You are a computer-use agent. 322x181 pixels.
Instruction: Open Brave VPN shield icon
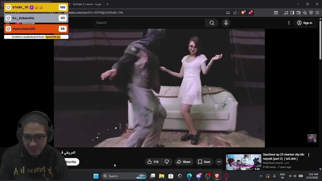311,13
